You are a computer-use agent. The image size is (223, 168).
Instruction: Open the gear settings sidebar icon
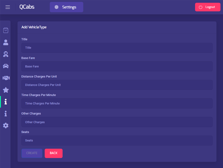6,126
